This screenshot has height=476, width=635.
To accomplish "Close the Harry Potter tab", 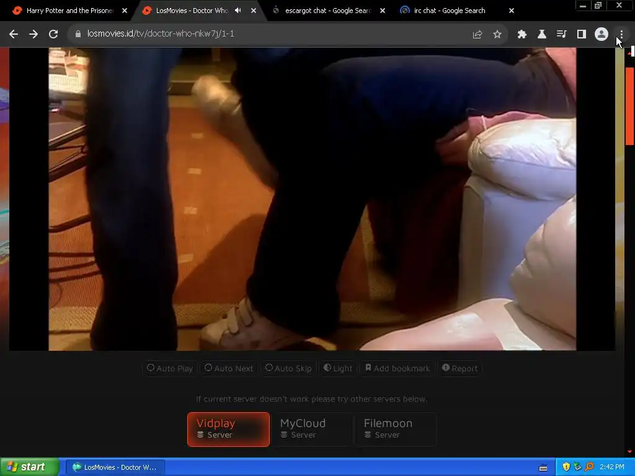I will point(125,11).
